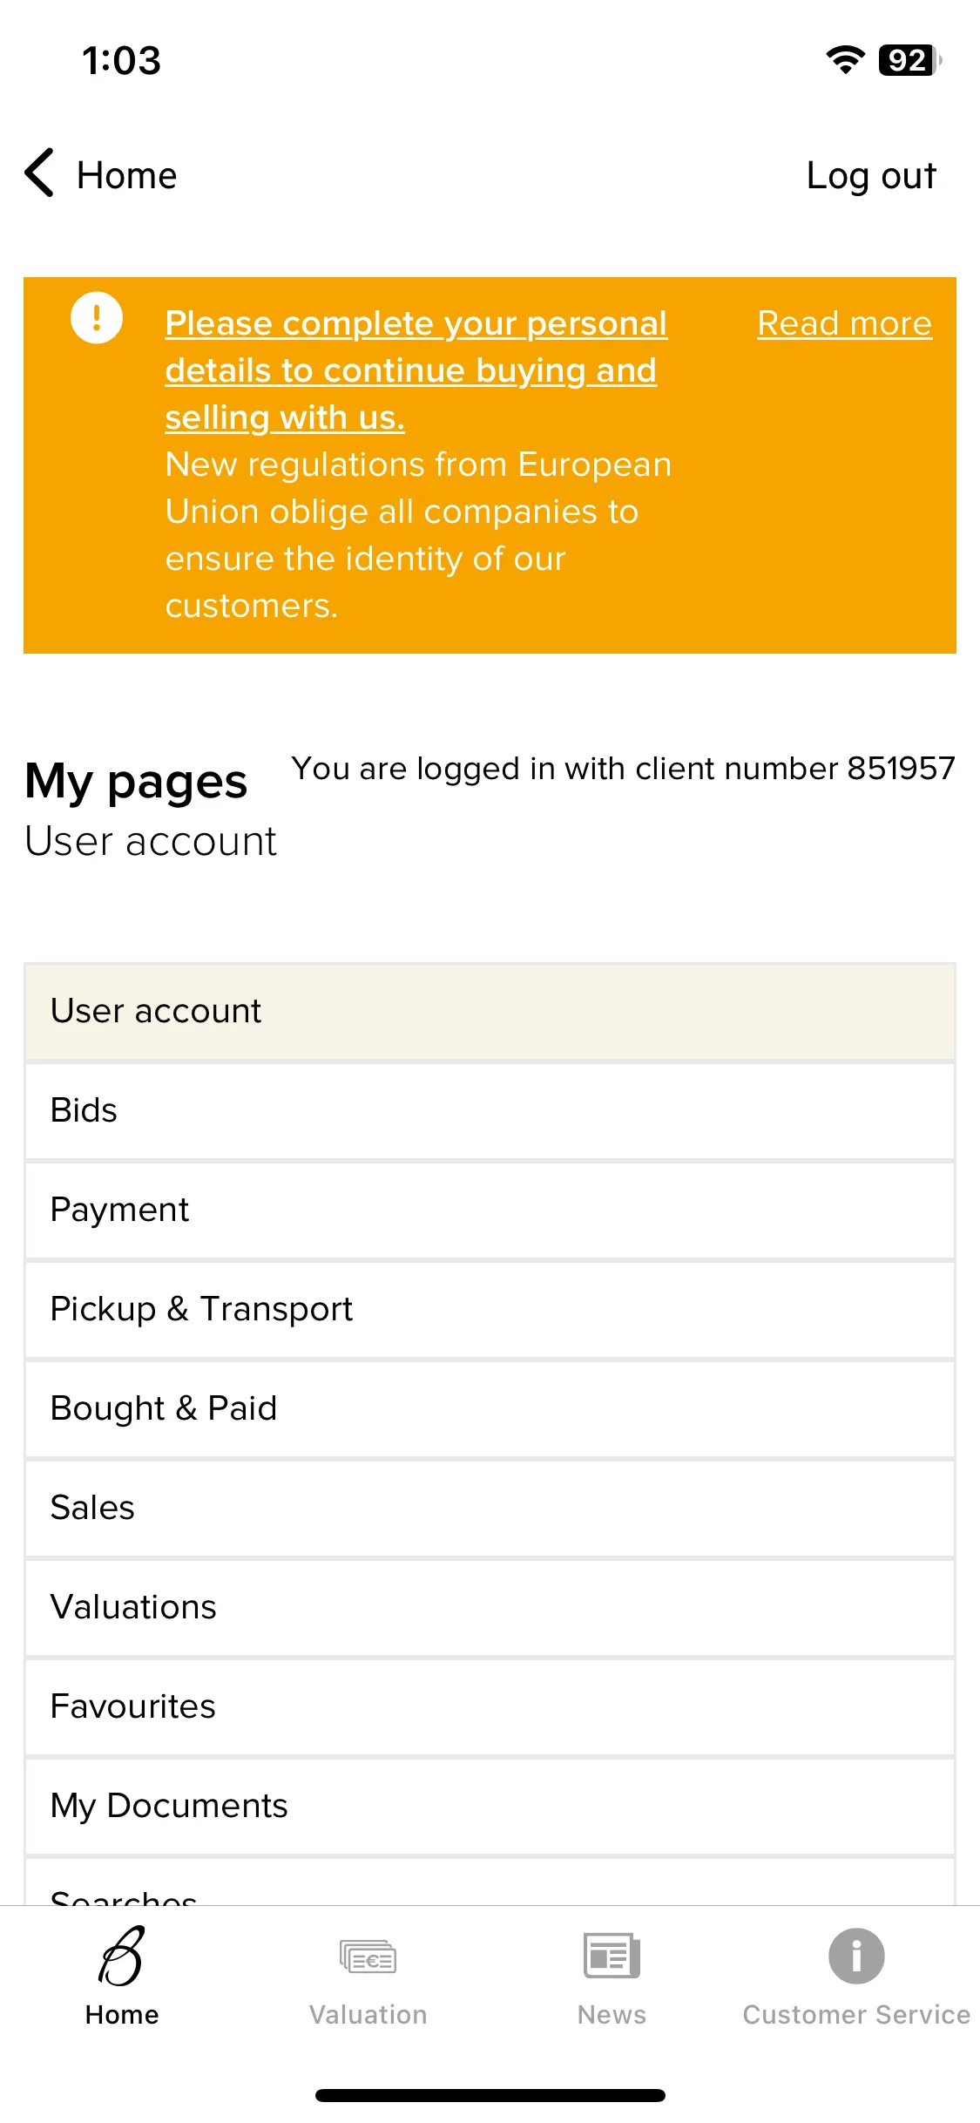Open complete your personal details link
The width and height of the screenshot is (980, 2123).
[x=416, y=370]
